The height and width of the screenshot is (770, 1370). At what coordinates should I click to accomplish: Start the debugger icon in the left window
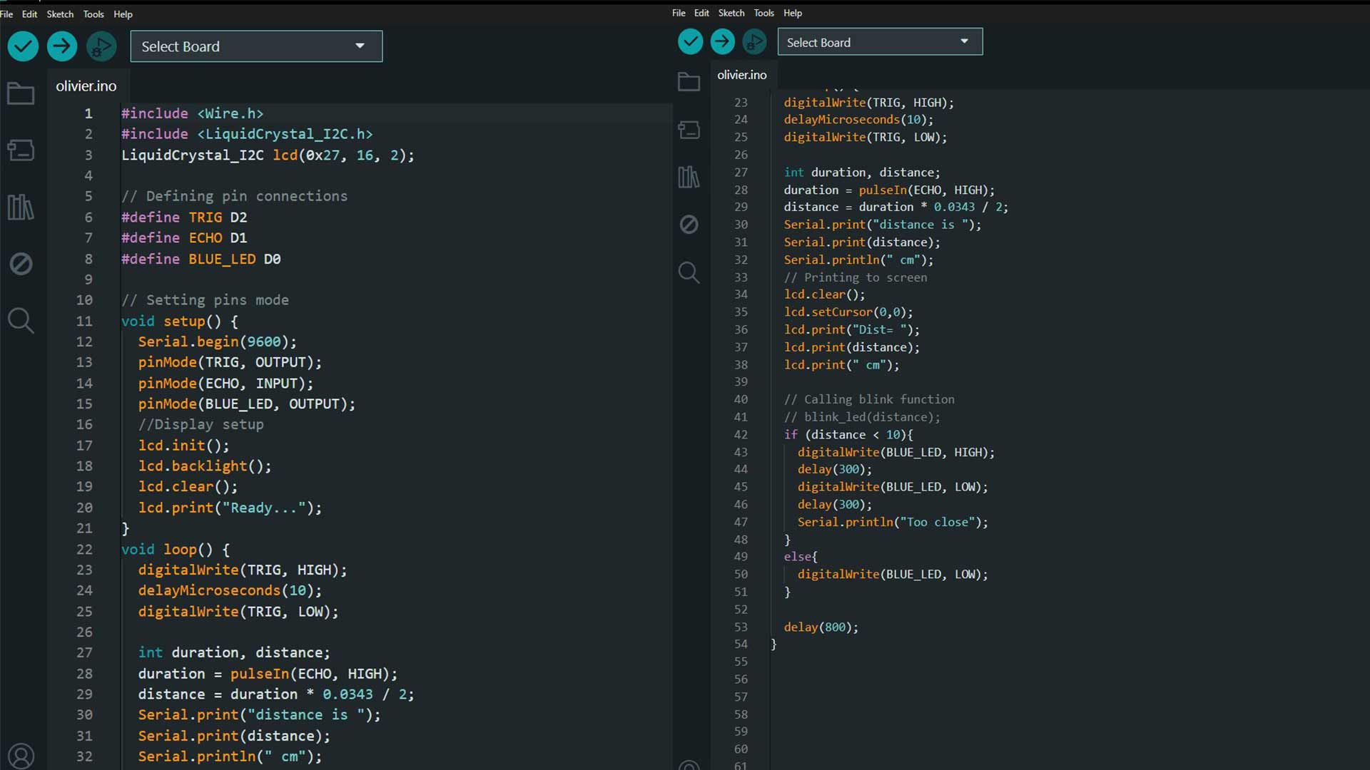101,46
